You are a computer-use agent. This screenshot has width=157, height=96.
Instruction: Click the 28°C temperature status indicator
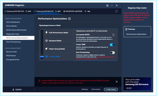pos(56,11)
